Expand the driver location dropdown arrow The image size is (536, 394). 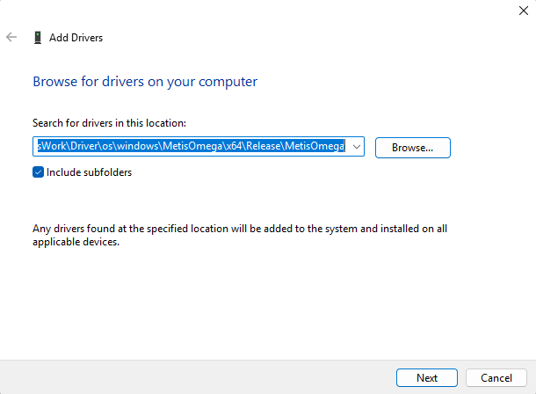click(357, 147)
